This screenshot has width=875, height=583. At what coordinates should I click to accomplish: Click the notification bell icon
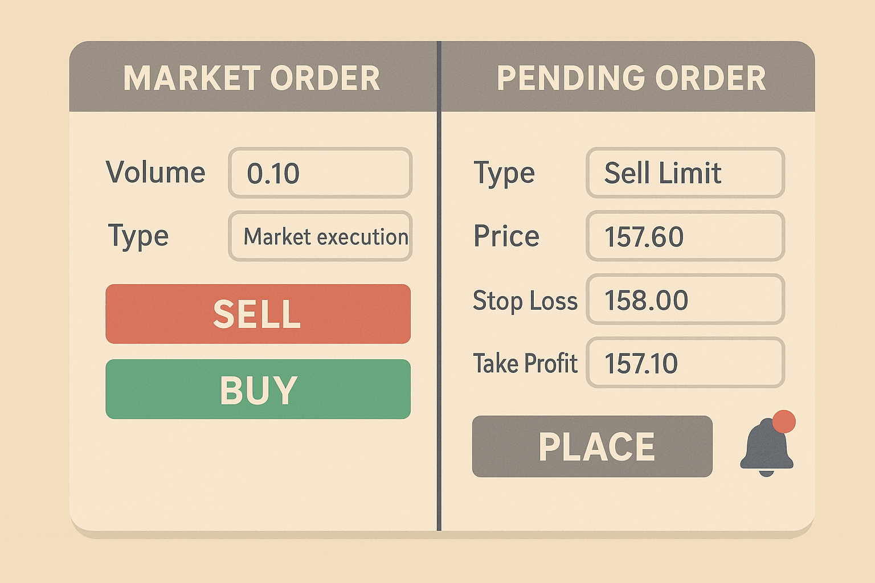click(x=765, y=450)
